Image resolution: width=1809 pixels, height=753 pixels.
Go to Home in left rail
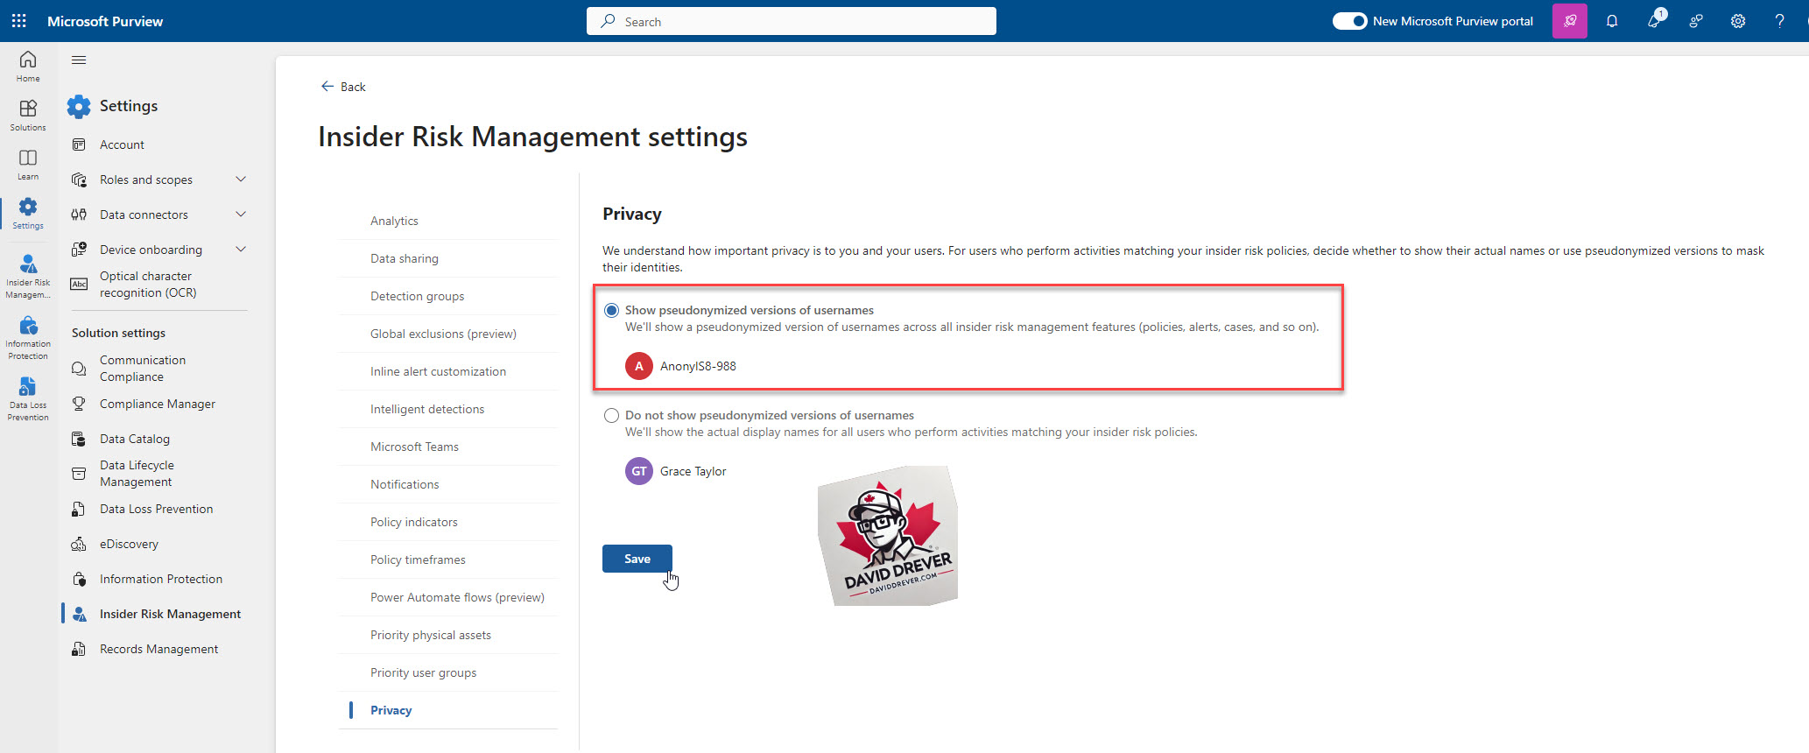[28, 66]
